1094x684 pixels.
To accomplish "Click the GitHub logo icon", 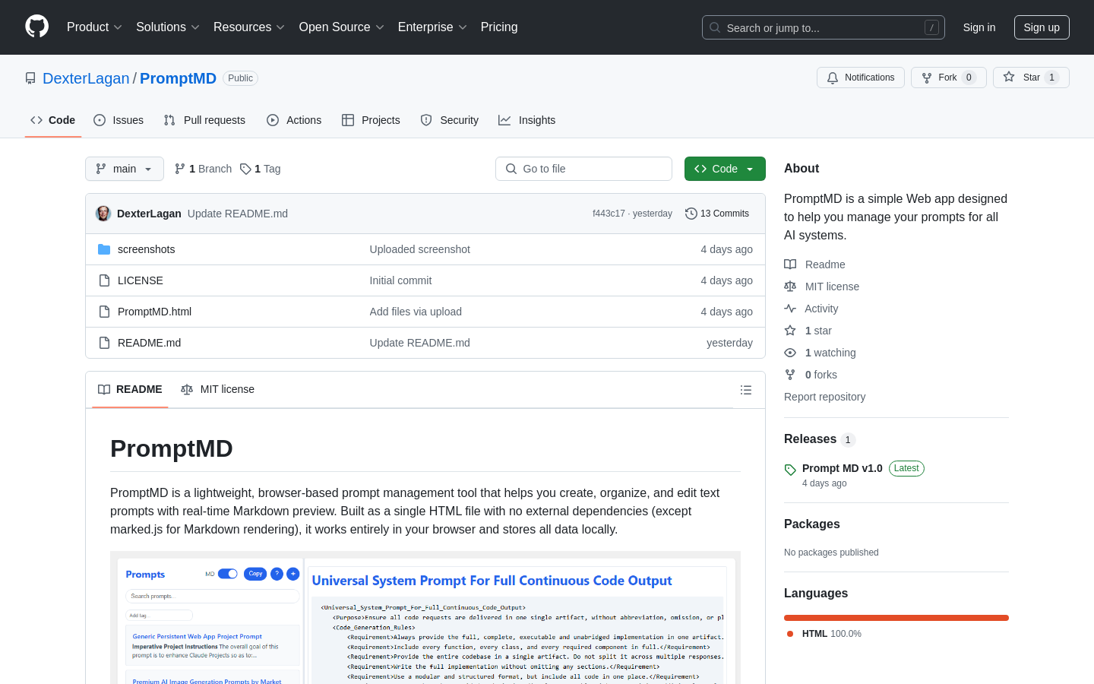I will click(x=36, y=27).
